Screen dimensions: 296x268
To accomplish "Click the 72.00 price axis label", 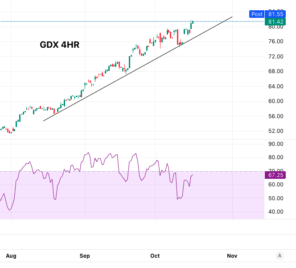I will [276, 57].
